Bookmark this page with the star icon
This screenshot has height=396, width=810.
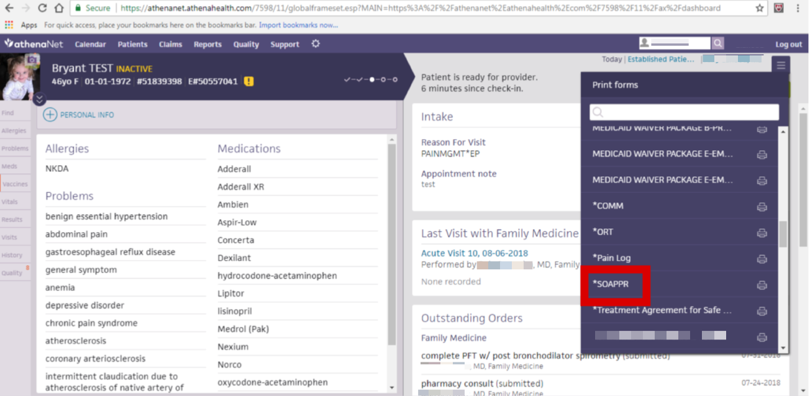pos(760,8)
